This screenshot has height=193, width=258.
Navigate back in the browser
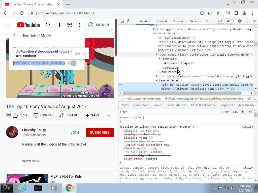pyautogui.click(x=6, y=13)
